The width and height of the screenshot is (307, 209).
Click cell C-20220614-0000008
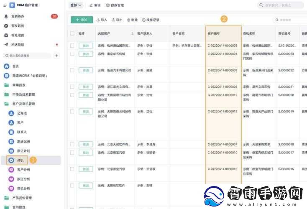click(223, 46)
